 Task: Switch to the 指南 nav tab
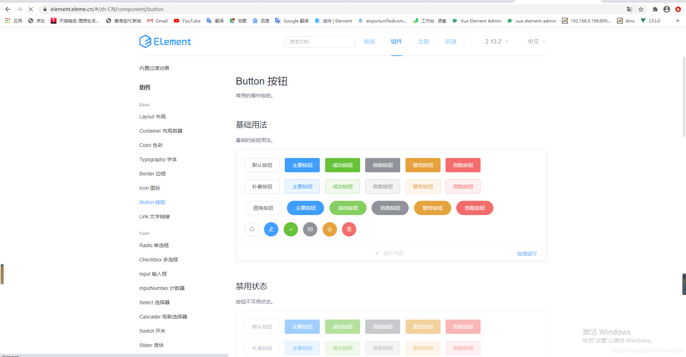369,41
